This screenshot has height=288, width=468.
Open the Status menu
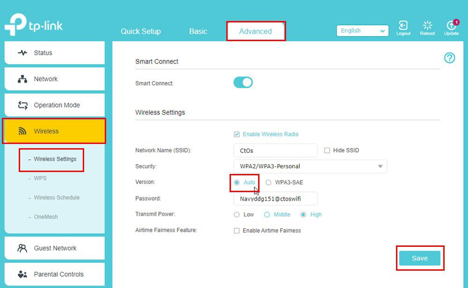pyautogui.click(x=55, y=53)
